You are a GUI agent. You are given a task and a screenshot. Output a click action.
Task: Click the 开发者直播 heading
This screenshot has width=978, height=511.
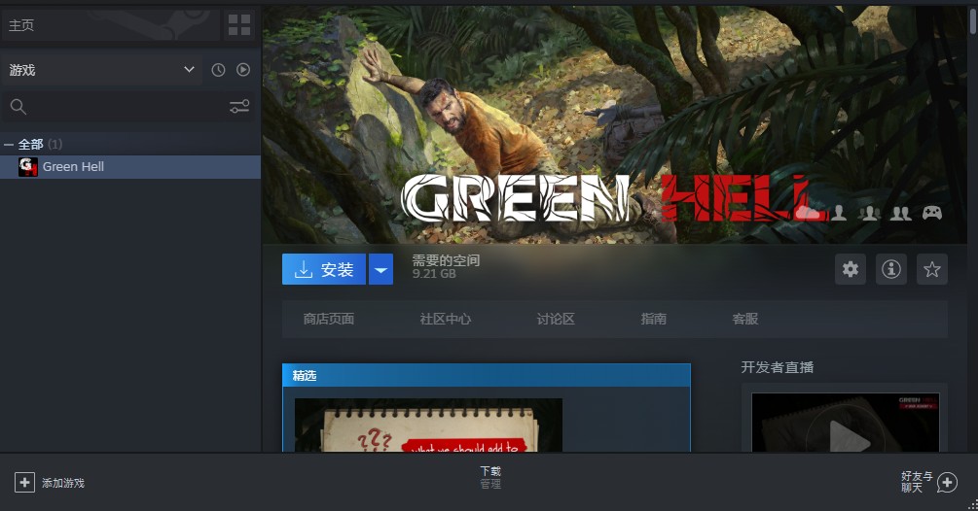point(778,368)
